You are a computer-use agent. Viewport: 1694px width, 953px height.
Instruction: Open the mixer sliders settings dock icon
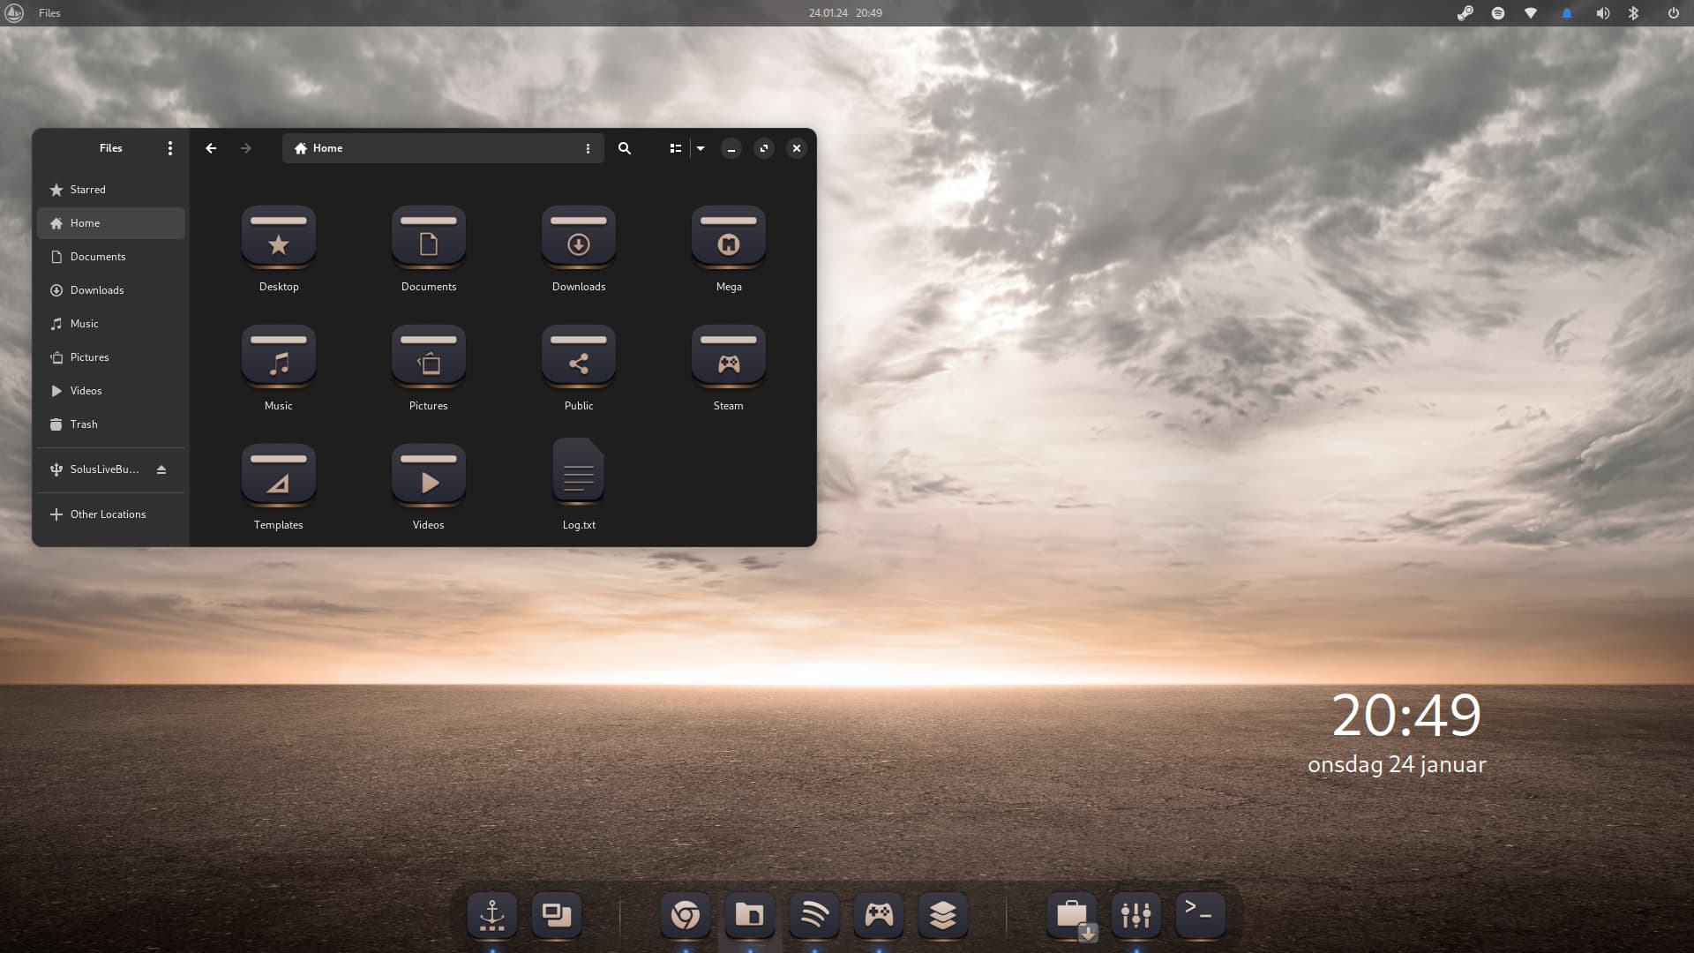click(1136, 915)
